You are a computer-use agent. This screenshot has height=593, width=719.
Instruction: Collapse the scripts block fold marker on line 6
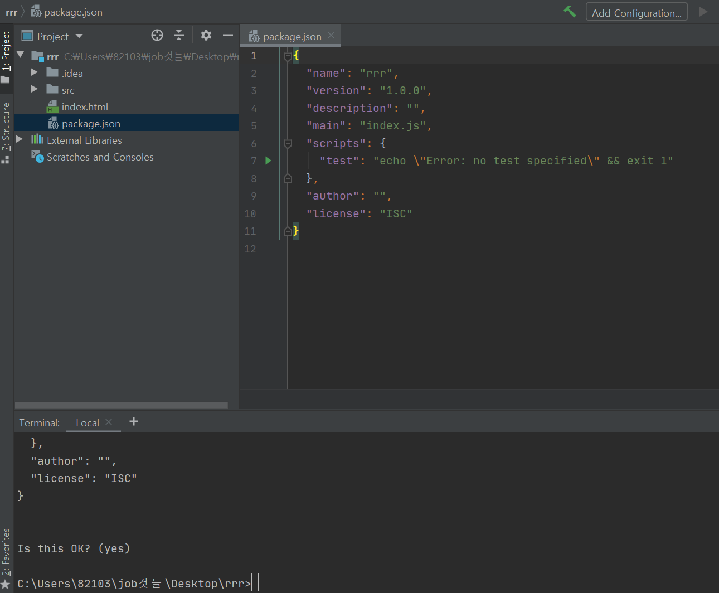tap(288, 143)
